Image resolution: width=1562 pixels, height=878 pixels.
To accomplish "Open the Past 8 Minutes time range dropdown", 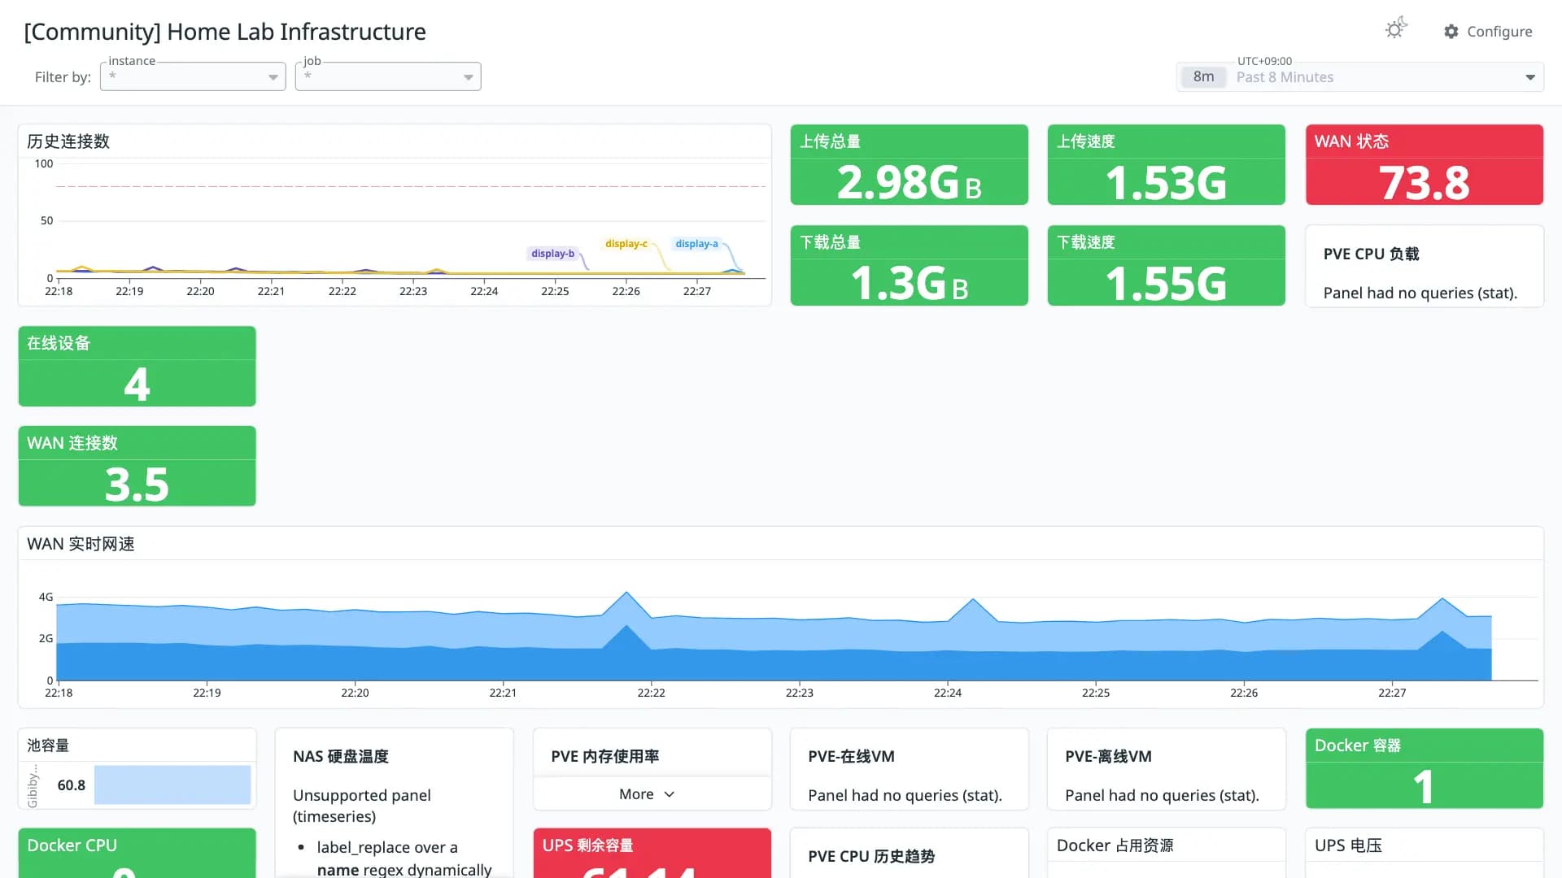I will point(1360,76).
